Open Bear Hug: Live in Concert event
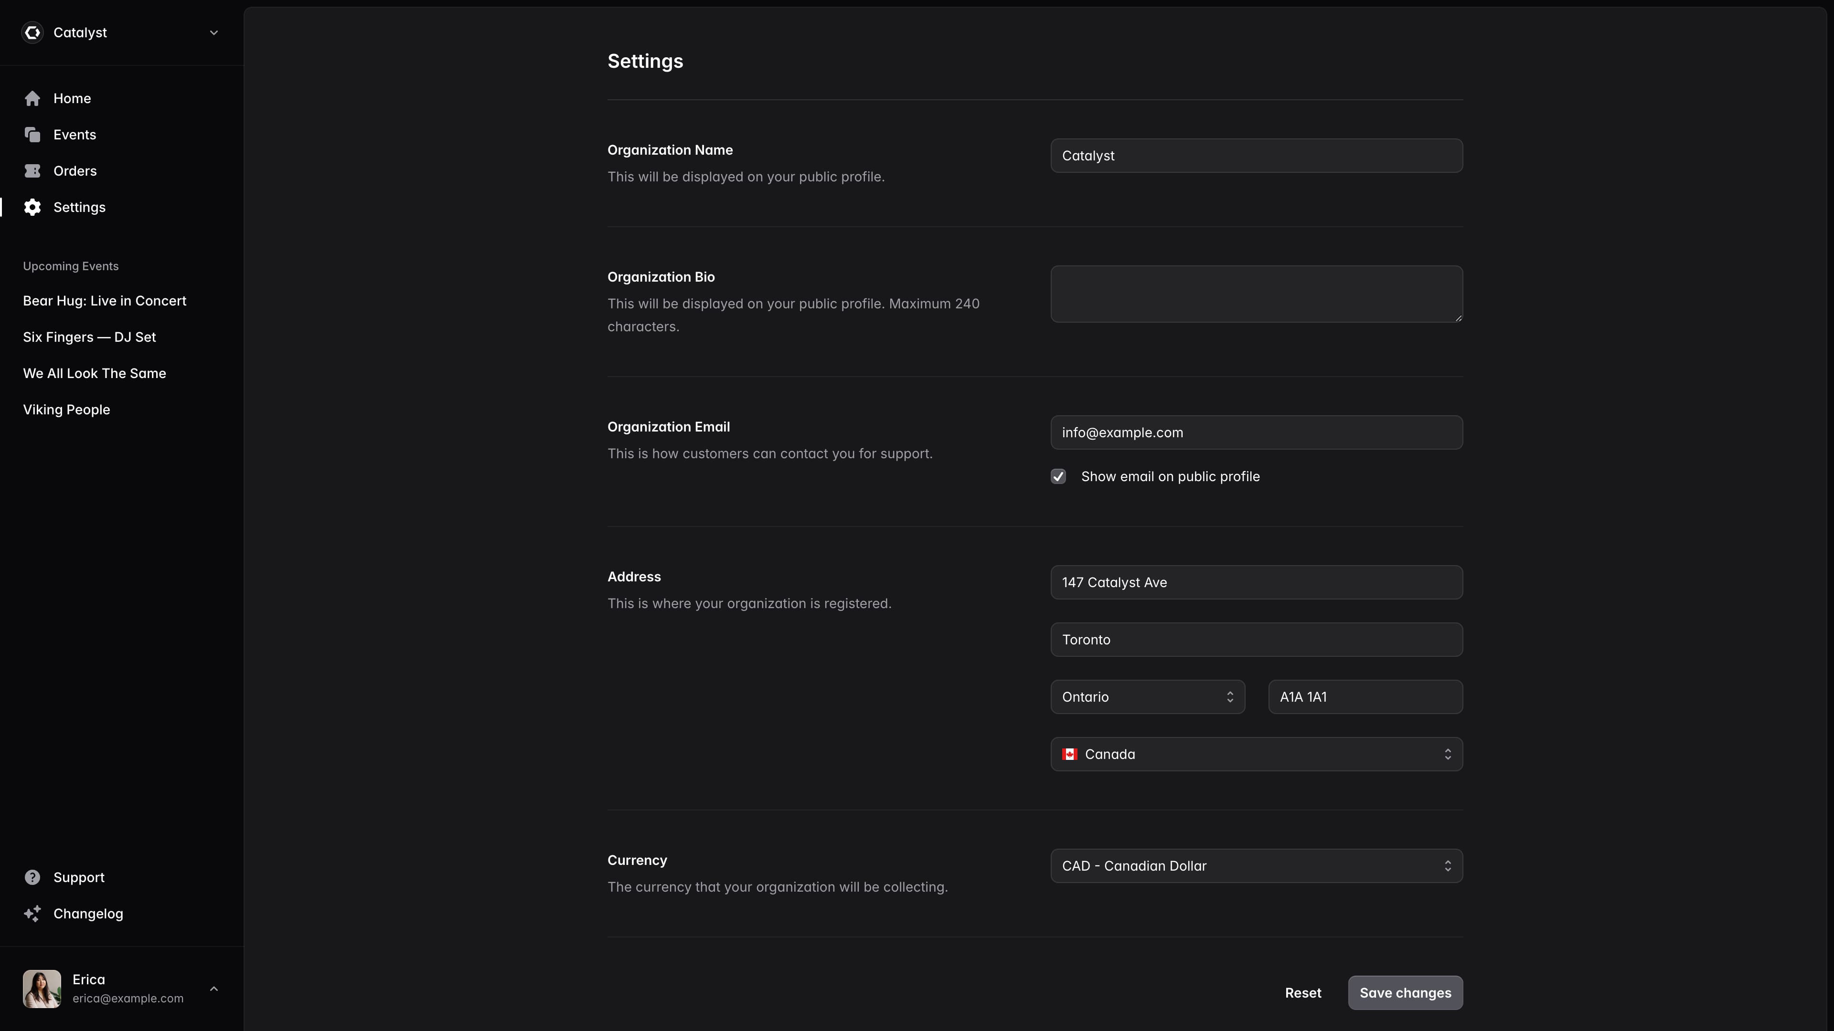 [x=105, y=301]
